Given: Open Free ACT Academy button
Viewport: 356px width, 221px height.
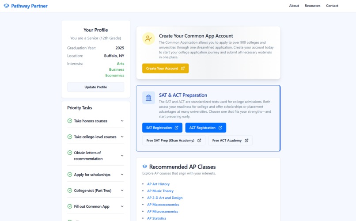Looking at the screenshot, I should [230, 141].
